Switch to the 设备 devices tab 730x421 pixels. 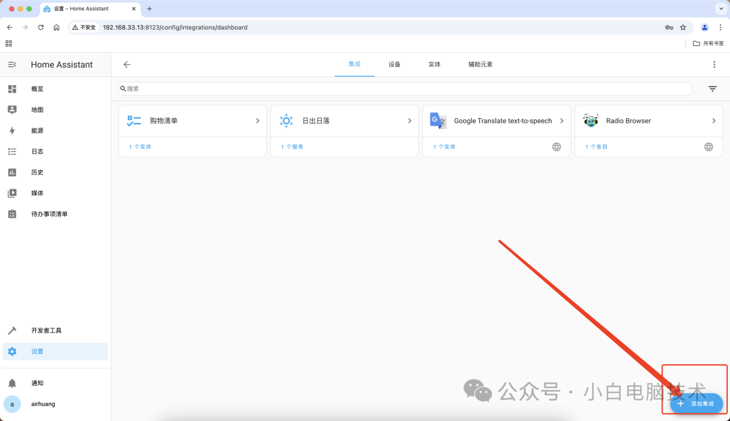coord(394,65)
